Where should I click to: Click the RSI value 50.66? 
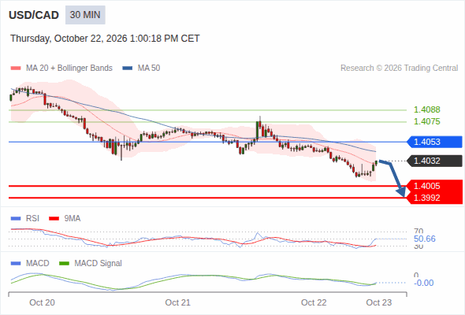tap(425, 239)
